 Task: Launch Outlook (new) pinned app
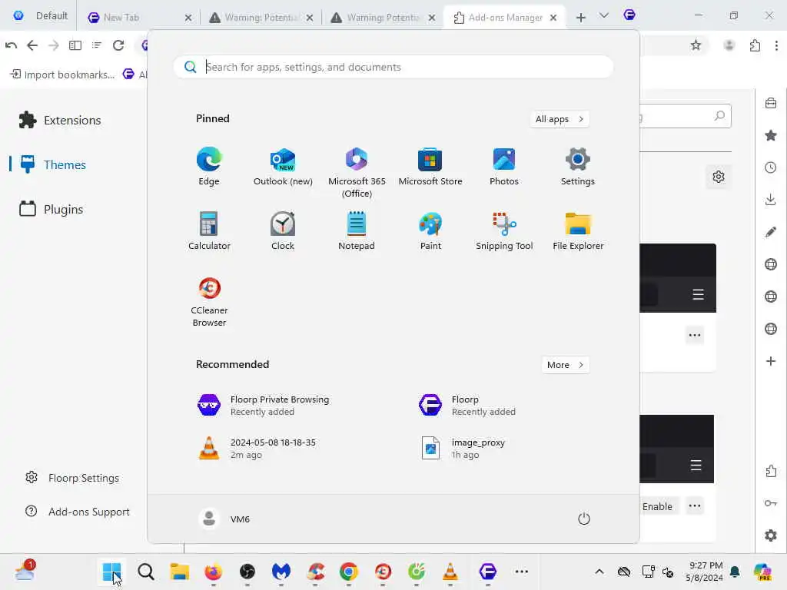[x=283, y=166]
